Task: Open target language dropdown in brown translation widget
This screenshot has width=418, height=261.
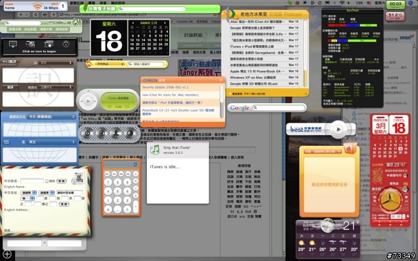Action: [x=56, y=87]
